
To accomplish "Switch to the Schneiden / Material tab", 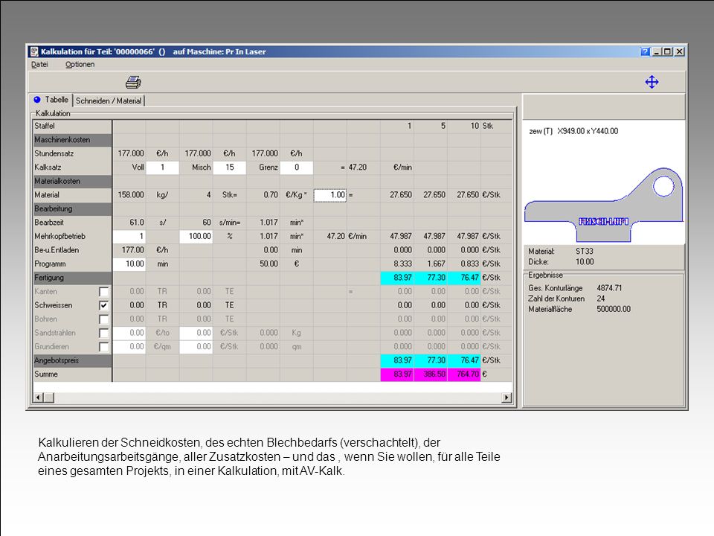I will coord(109,100).
